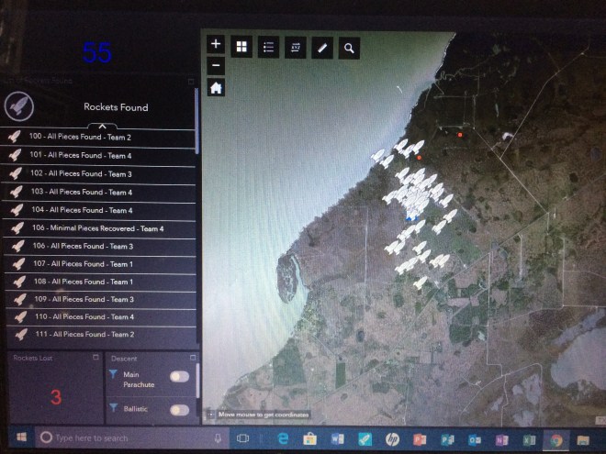The width and height of the screenshot is (606, 454).
Task: Toggle the Ballistic descent filter
Action: [179, 410]
